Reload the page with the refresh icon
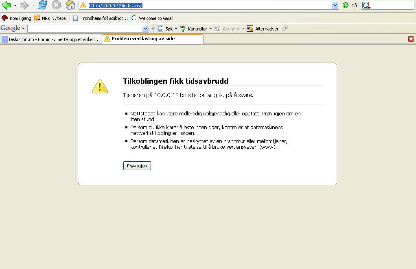This screenshot has height=269, width=416. click(x=42, y=5)
